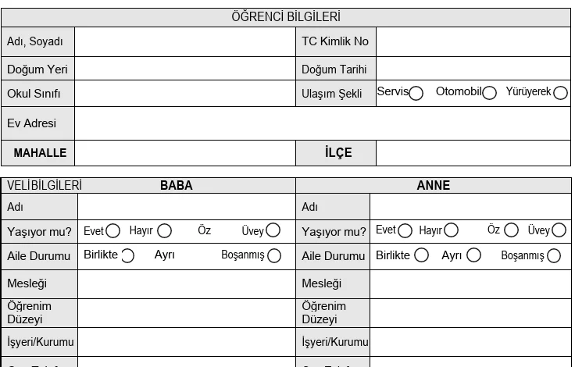Choose Birlikte for father's Aile Durumu
This screenshot has height=367, width=575.
[127, 255]
